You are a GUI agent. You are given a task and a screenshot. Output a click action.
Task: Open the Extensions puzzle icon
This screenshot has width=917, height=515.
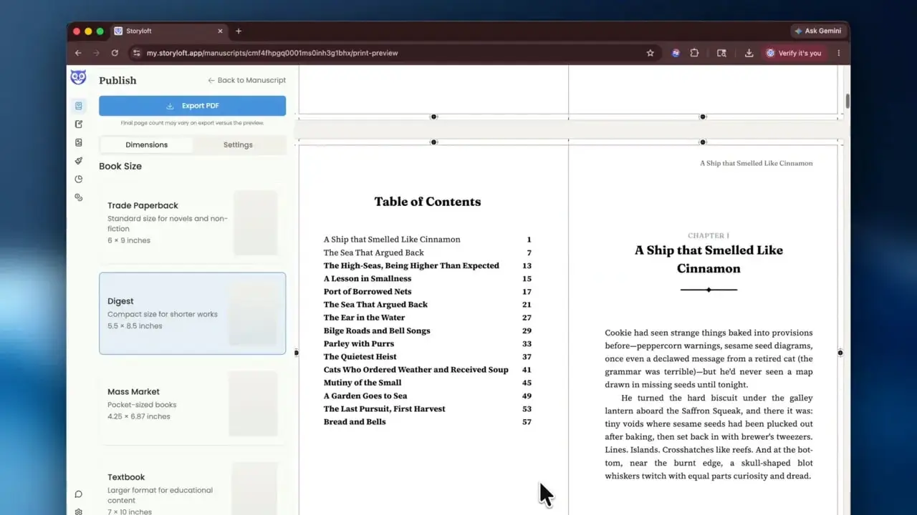(x=694, y=53)
